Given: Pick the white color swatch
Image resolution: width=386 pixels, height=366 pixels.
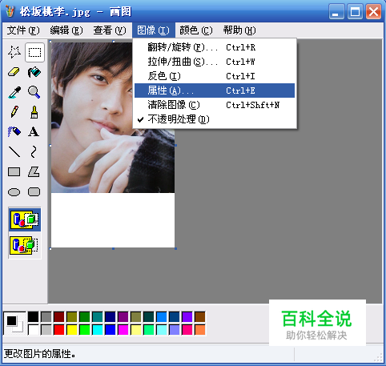Looking at the screenshot, I should pyautogui.click(x=34, y=330).
